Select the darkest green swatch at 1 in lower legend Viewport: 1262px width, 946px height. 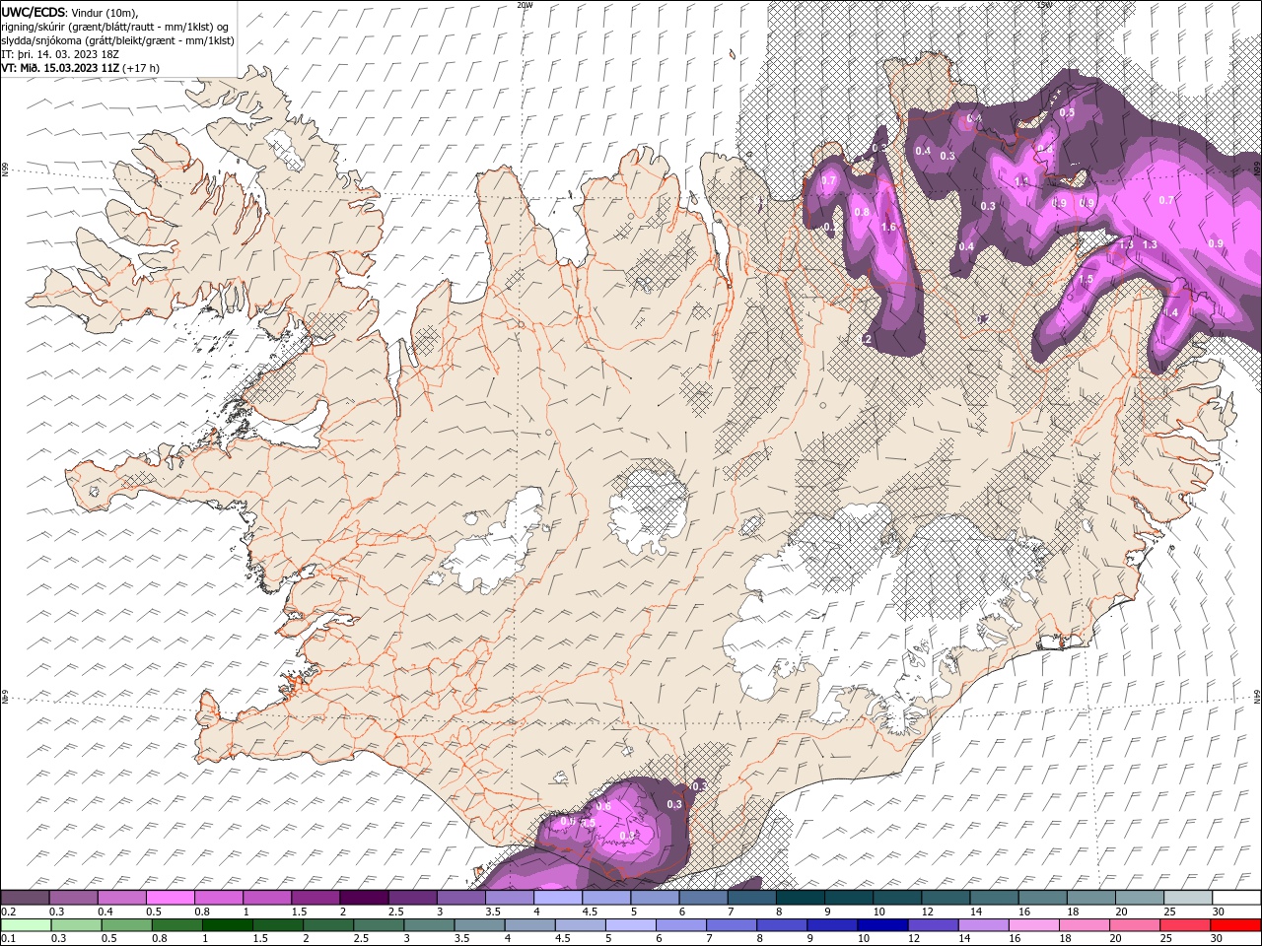tap(228, 925)
